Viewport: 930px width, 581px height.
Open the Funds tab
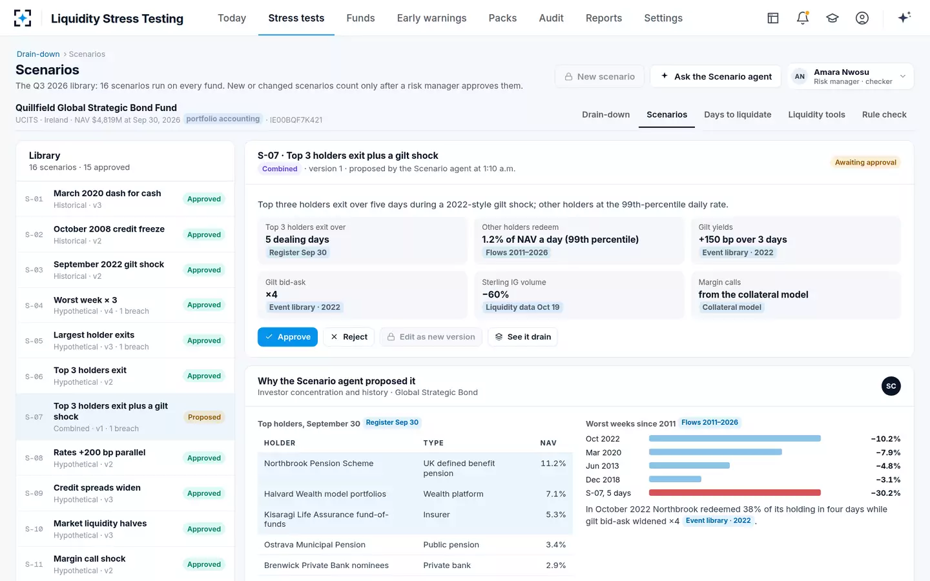point(360,18)
